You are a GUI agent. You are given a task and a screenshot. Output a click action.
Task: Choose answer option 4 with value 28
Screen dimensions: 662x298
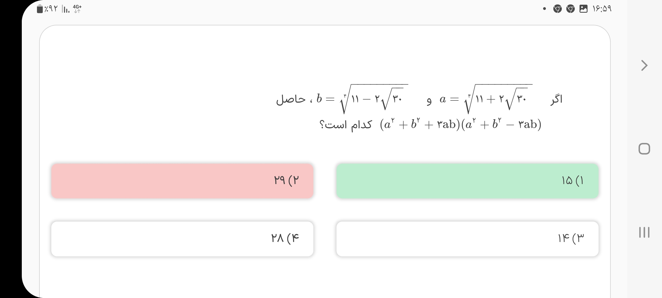click(x=182, y=239)
